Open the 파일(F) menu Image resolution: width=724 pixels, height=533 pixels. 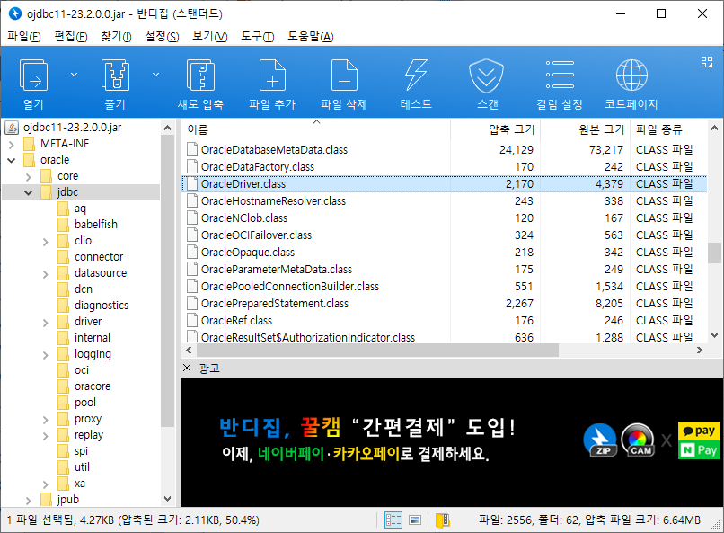(24, 36)
